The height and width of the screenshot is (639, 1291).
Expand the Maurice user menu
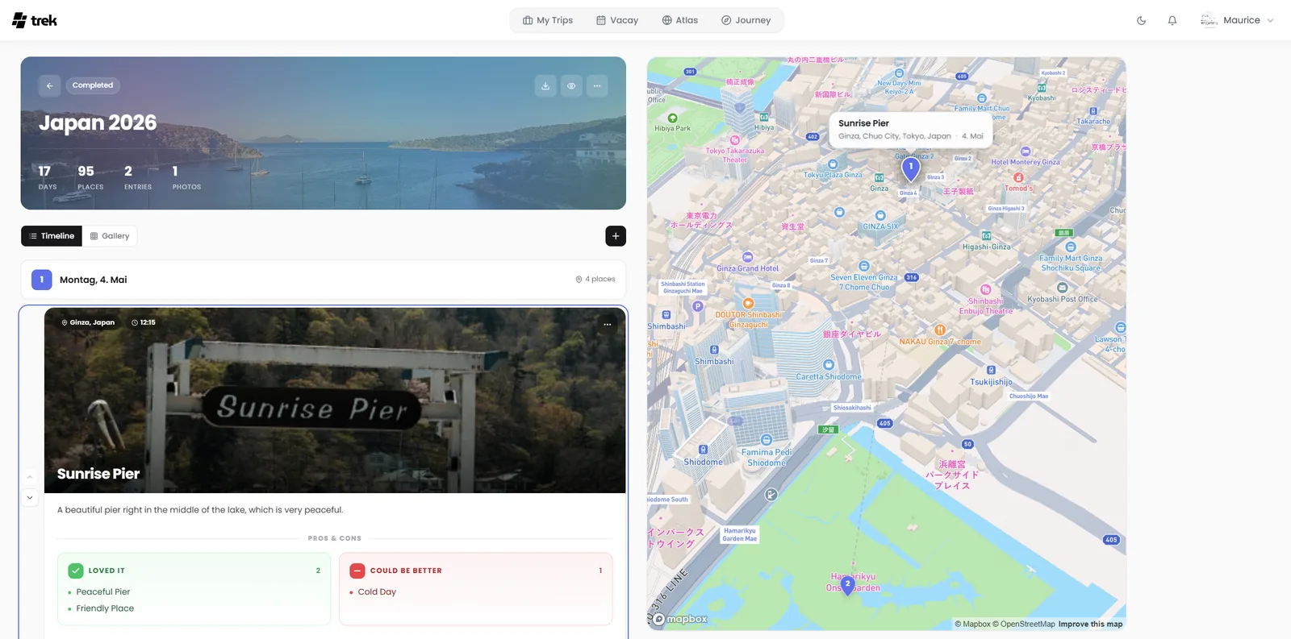click(1237, 20)
